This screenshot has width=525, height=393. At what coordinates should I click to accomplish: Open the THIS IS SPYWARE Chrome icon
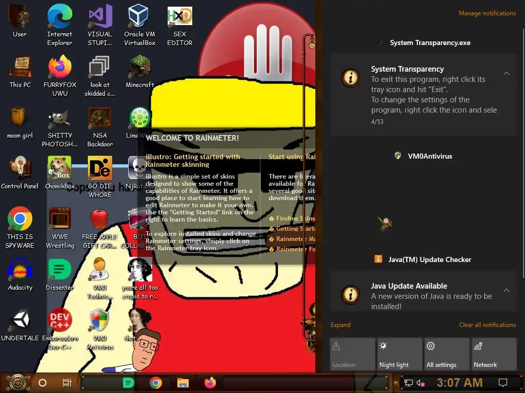[20, 228]
